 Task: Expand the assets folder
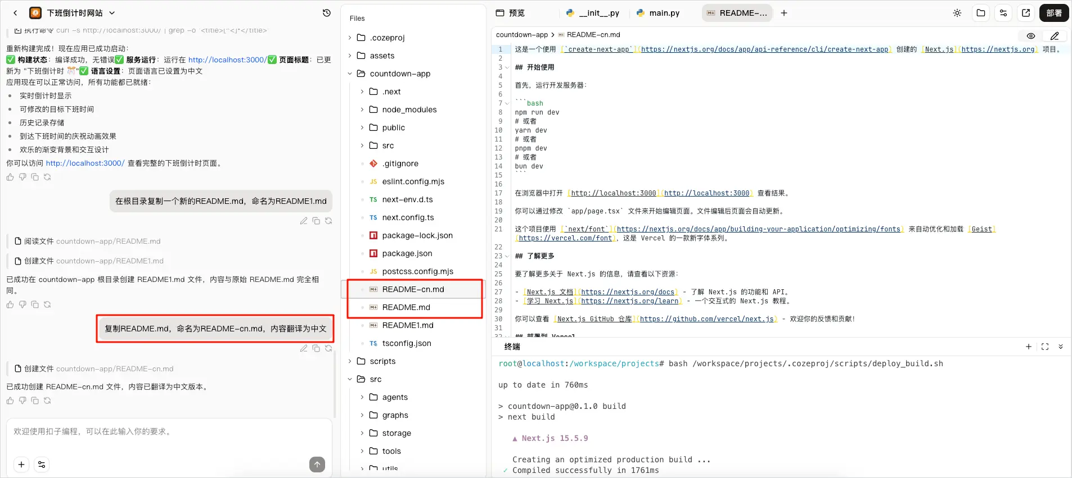pyautogui.click(x=350, y=56)
